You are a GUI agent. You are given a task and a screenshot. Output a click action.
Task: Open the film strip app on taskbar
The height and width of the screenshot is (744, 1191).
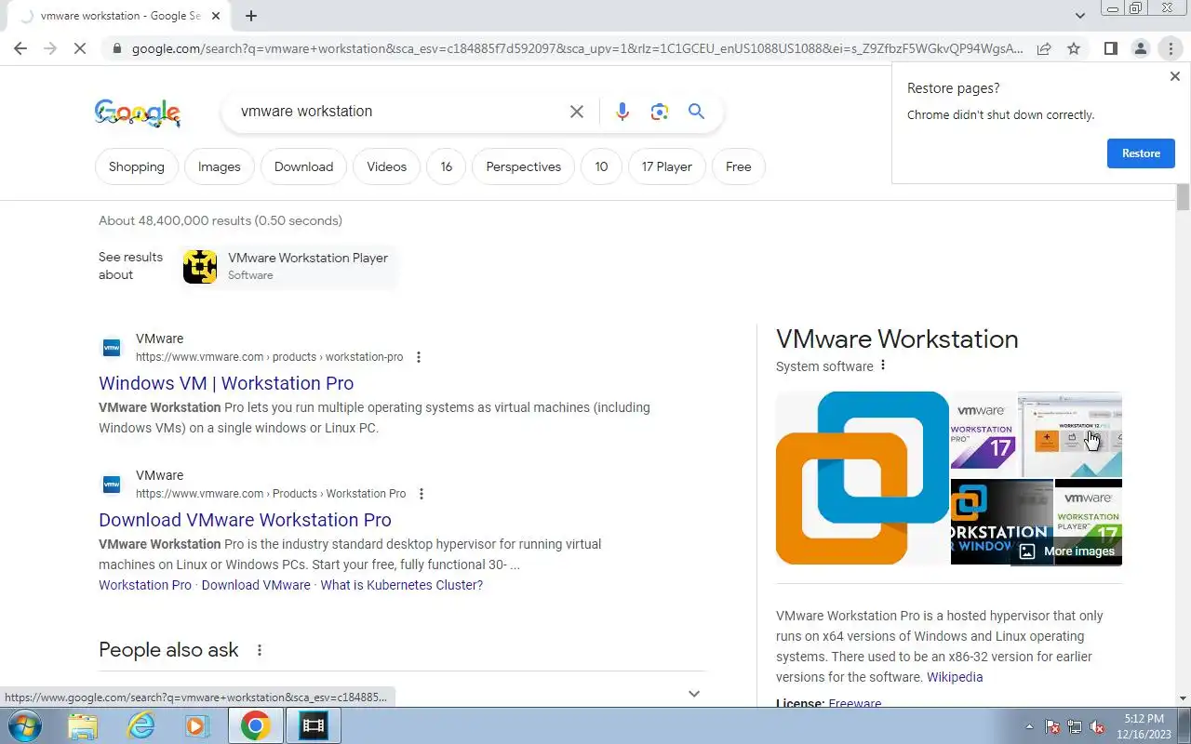[x=313, y=725]
